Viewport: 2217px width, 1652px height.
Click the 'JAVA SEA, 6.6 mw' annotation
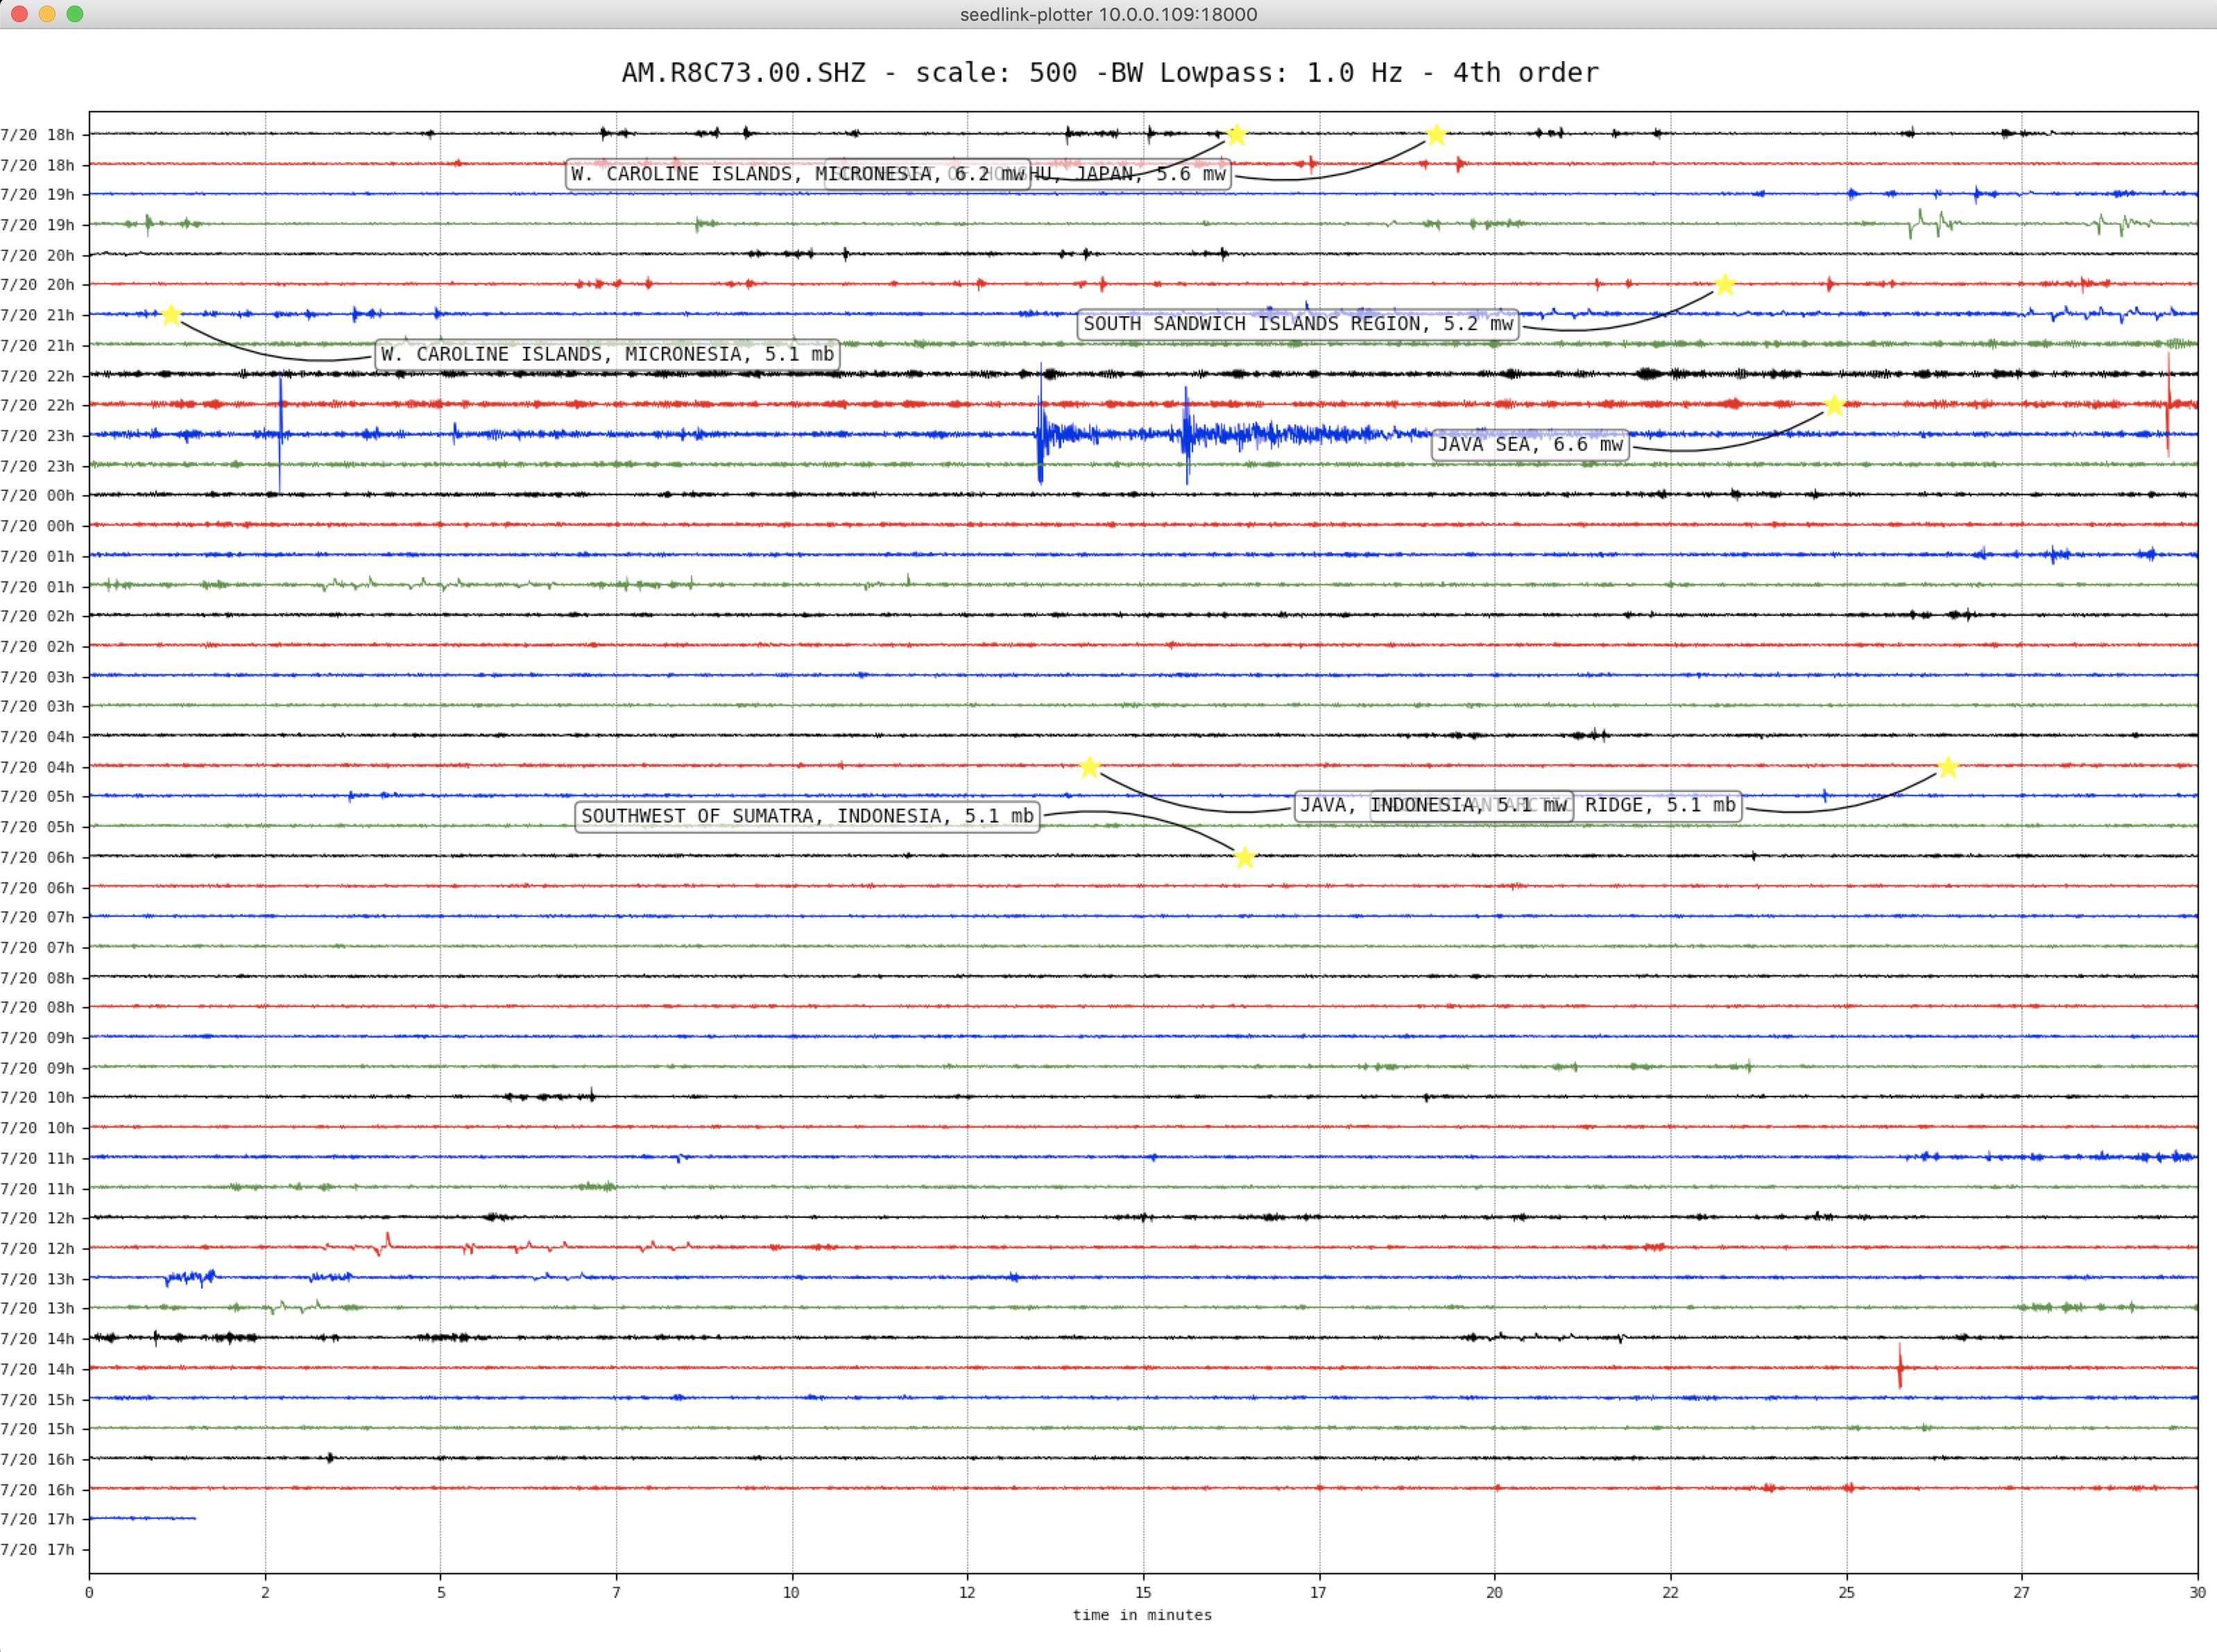(x=1530, y=444)
